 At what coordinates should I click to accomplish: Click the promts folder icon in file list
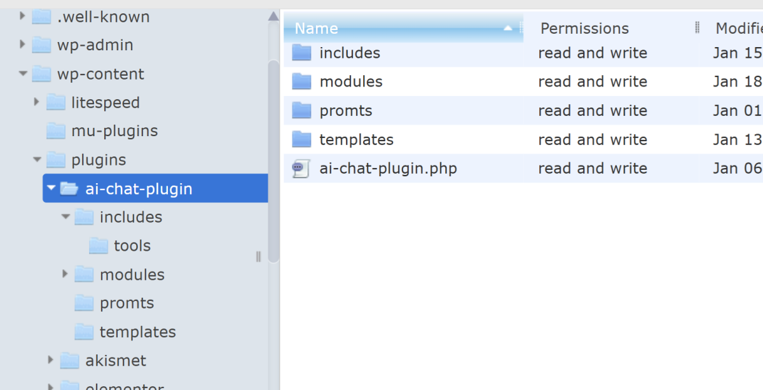tap(301, 111)
